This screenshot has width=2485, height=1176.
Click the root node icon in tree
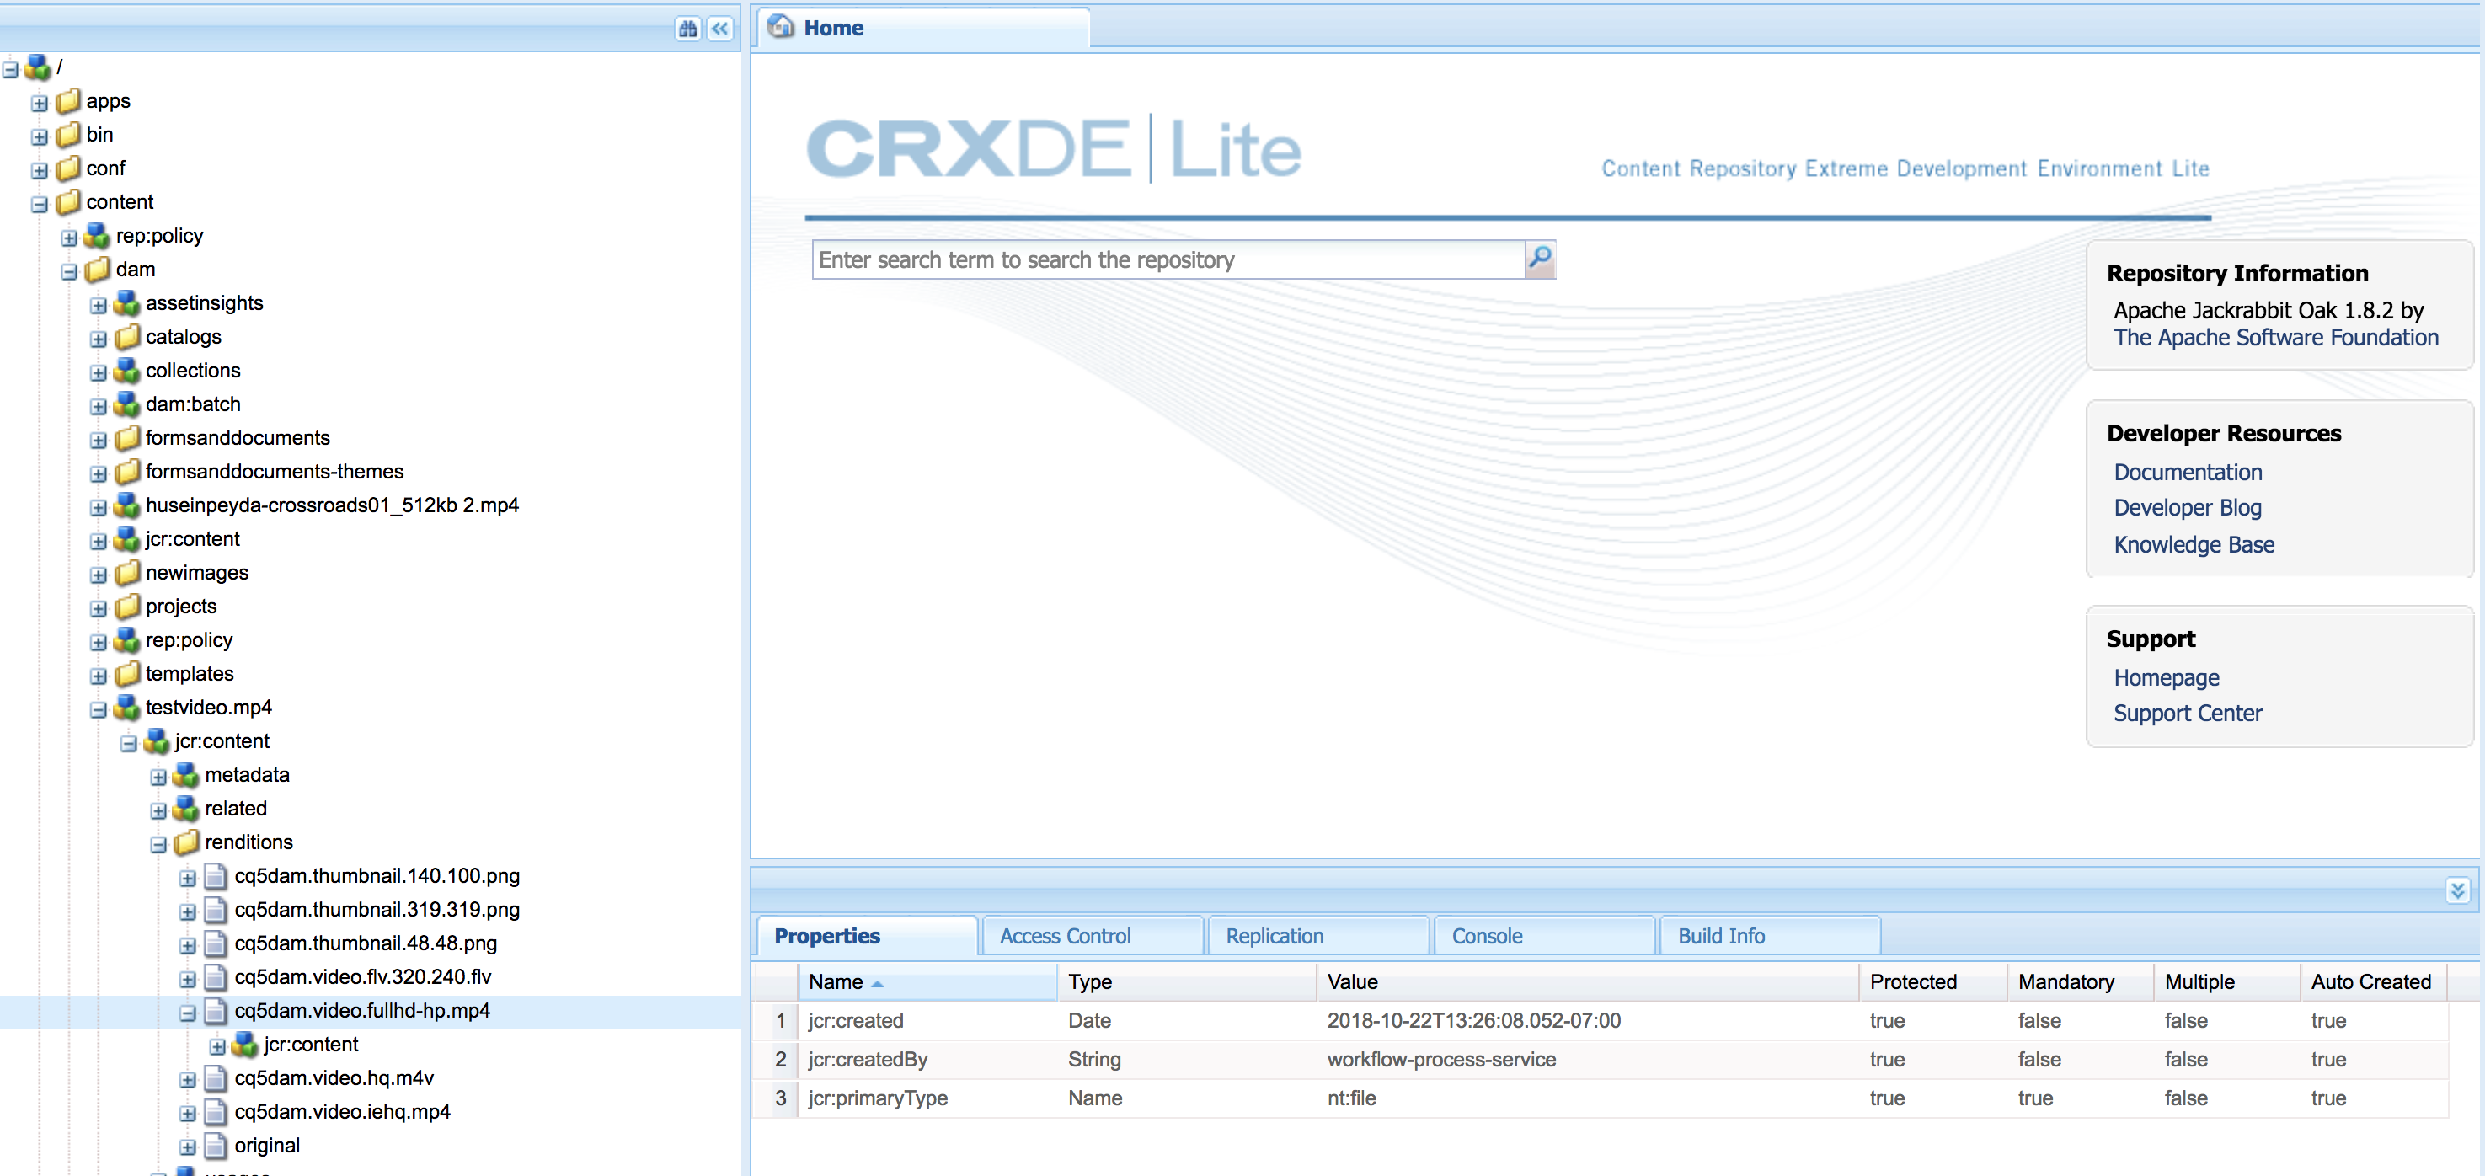38,67
